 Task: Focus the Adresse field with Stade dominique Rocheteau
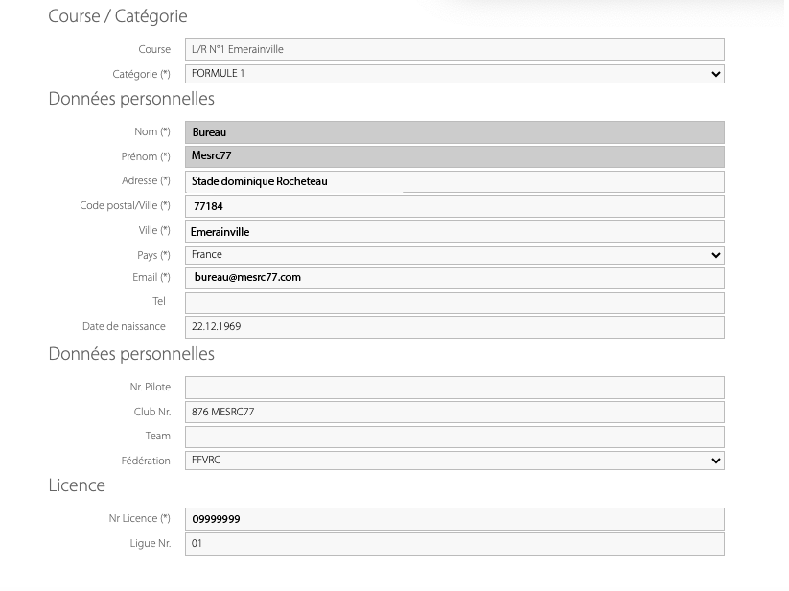coord(454,181)
